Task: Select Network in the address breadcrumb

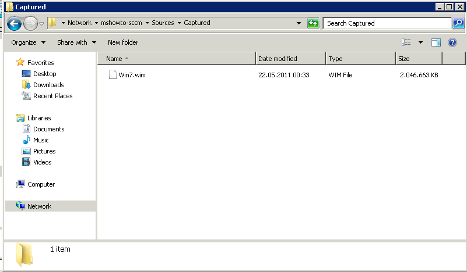Action: coord(79,23)
